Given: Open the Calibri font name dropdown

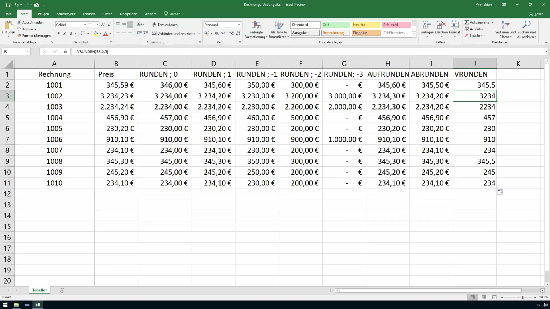Looking at the screenshot, I should click(x=85, y=25).
